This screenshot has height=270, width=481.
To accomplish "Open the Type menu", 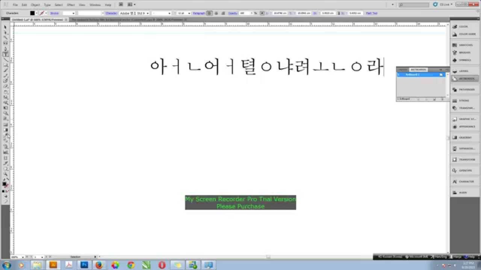I will [47, 5].
